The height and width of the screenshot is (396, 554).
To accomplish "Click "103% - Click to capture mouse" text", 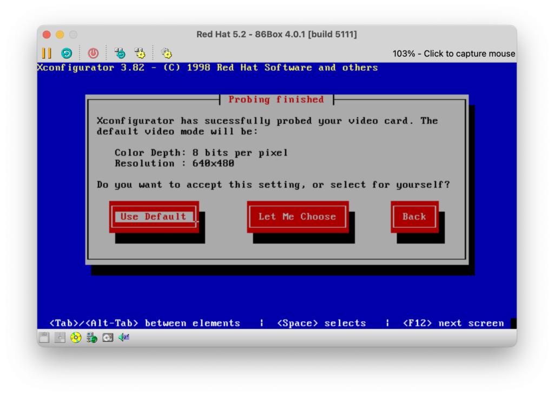I will tap(454, 54).
